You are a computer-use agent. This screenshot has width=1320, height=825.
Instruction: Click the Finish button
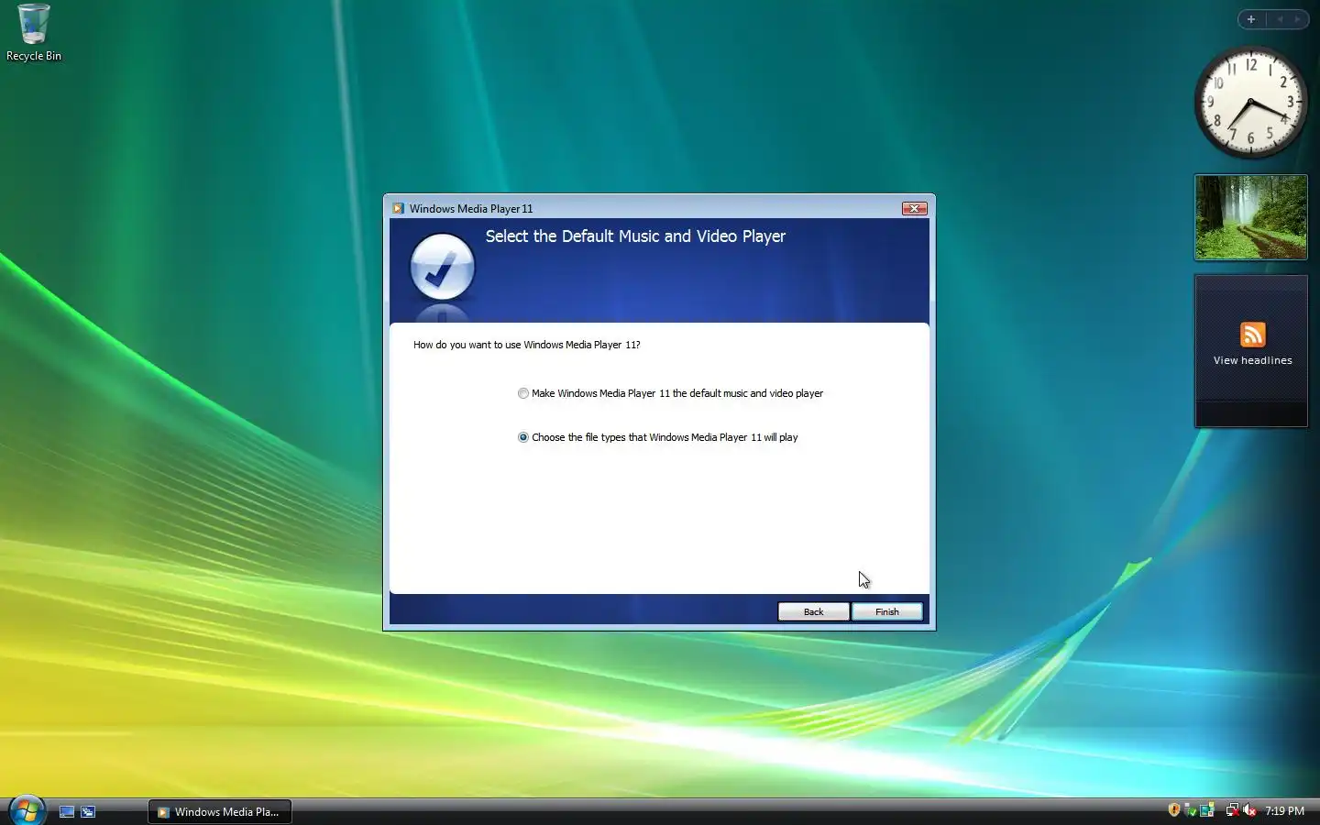pos(886,611)
